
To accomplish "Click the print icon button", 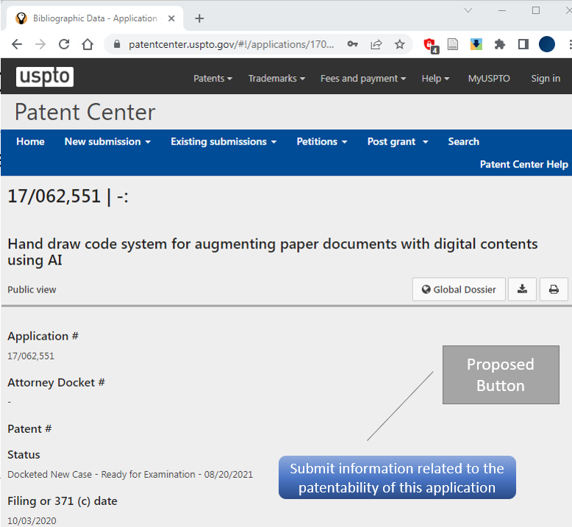I will pos(554,290).
